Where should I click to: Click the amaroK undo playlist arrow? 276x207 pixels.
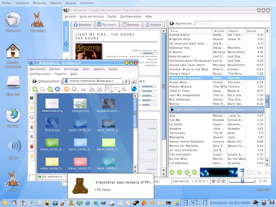(259, 172)
